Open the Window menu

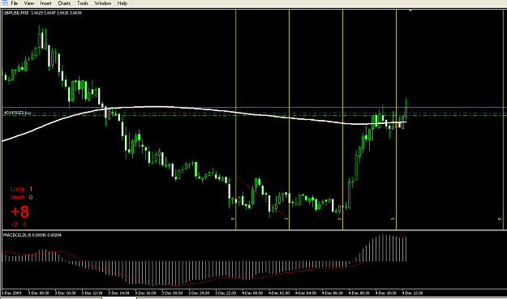tap(103, 3)
